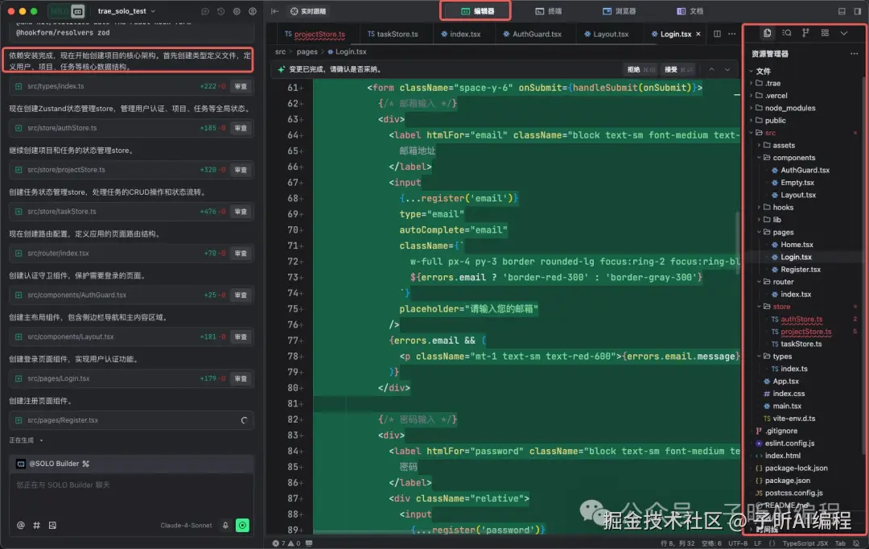869x549 pixels.
Task: Switch to the 编辑器 editor tab
Action: tap(476, 11)
